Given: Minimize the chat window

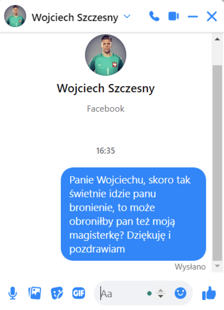Looking at the screenshot, I should (193, 17).
